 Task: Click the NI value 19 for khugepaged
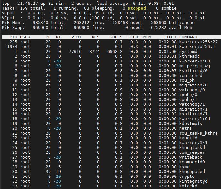pos(58,172)
